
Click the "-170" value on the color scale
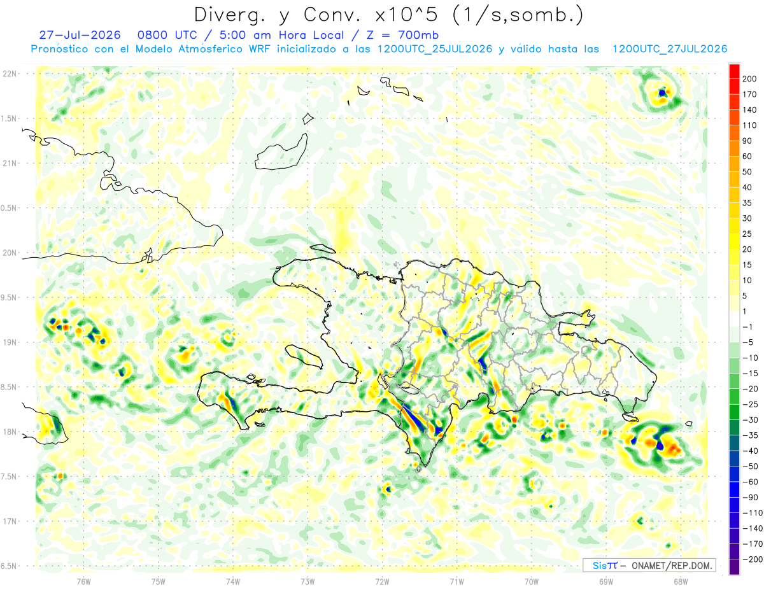(752, 544)
